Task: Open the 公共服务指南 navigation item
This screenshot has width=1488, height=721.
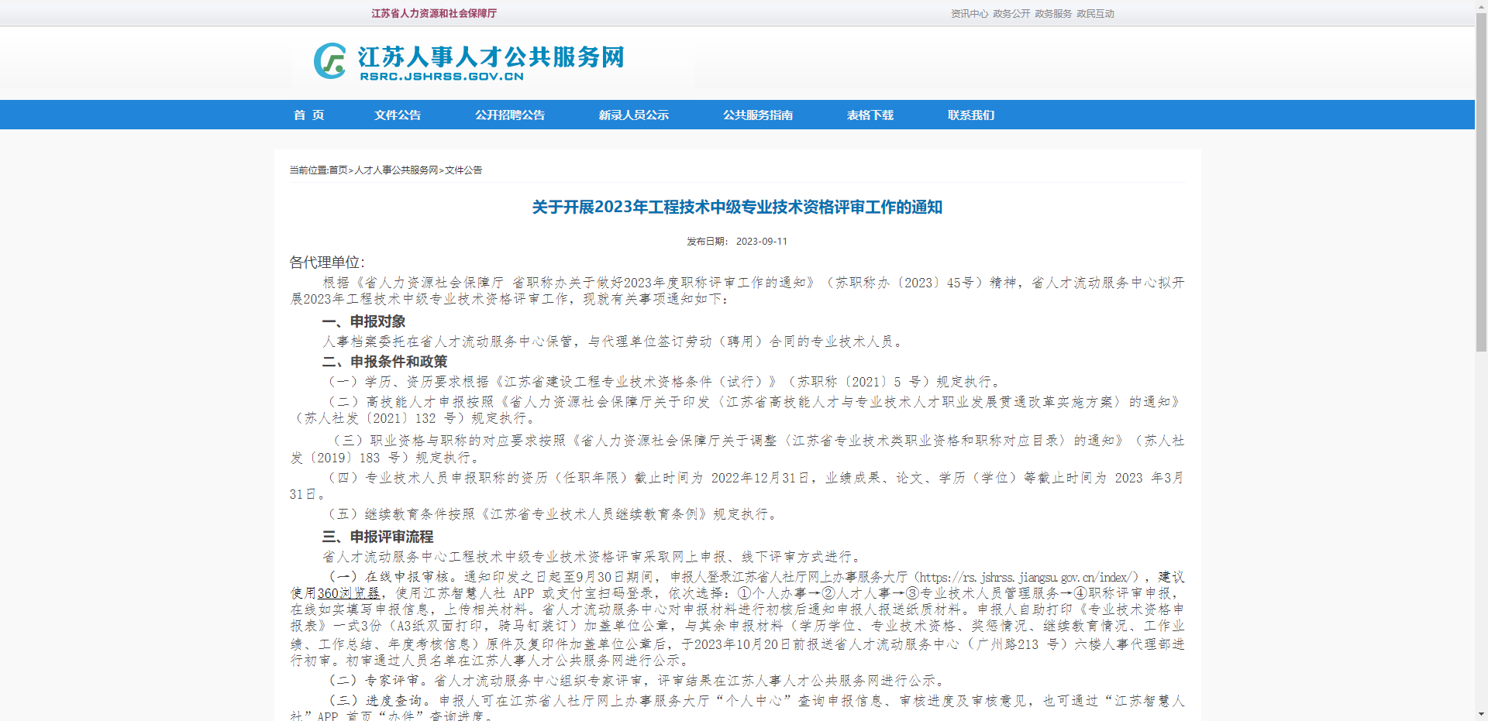Action: [x=758, y=115]
